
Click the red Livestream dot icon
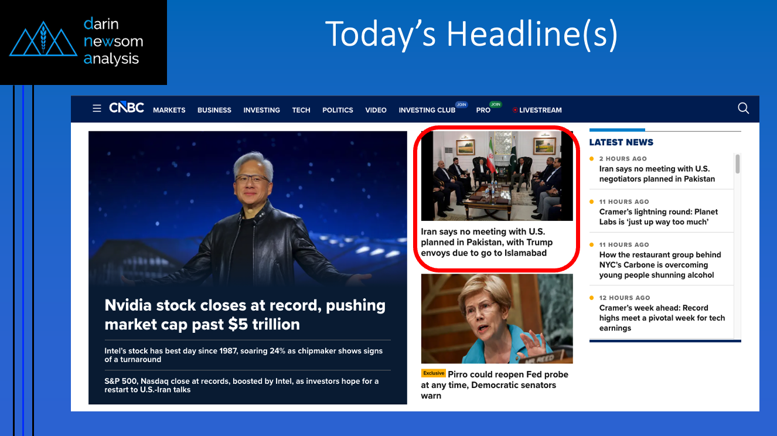[x=515, y=110]
